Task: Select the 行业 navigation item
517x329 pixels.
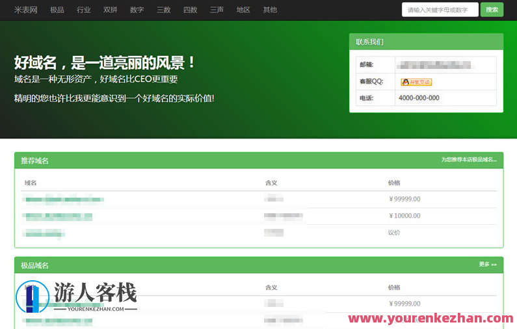Action: [x=84, y=10]
